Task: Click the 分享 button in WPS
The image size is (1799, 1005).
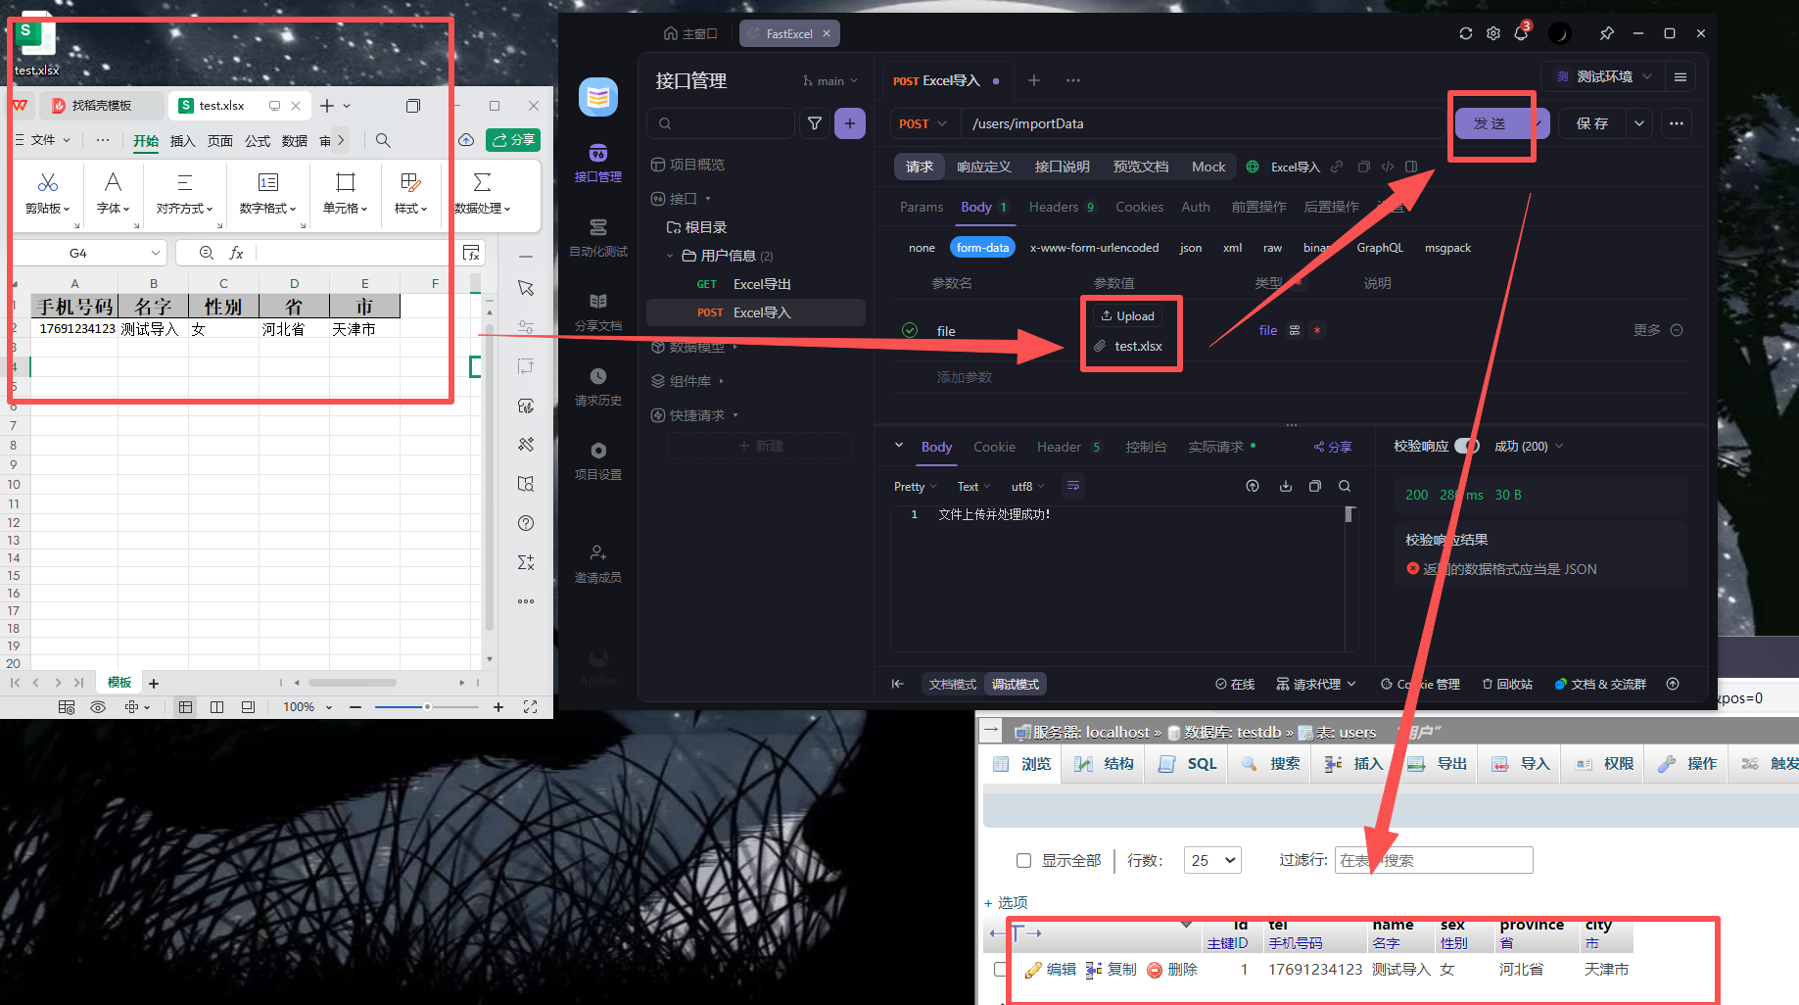Action: 513,140
